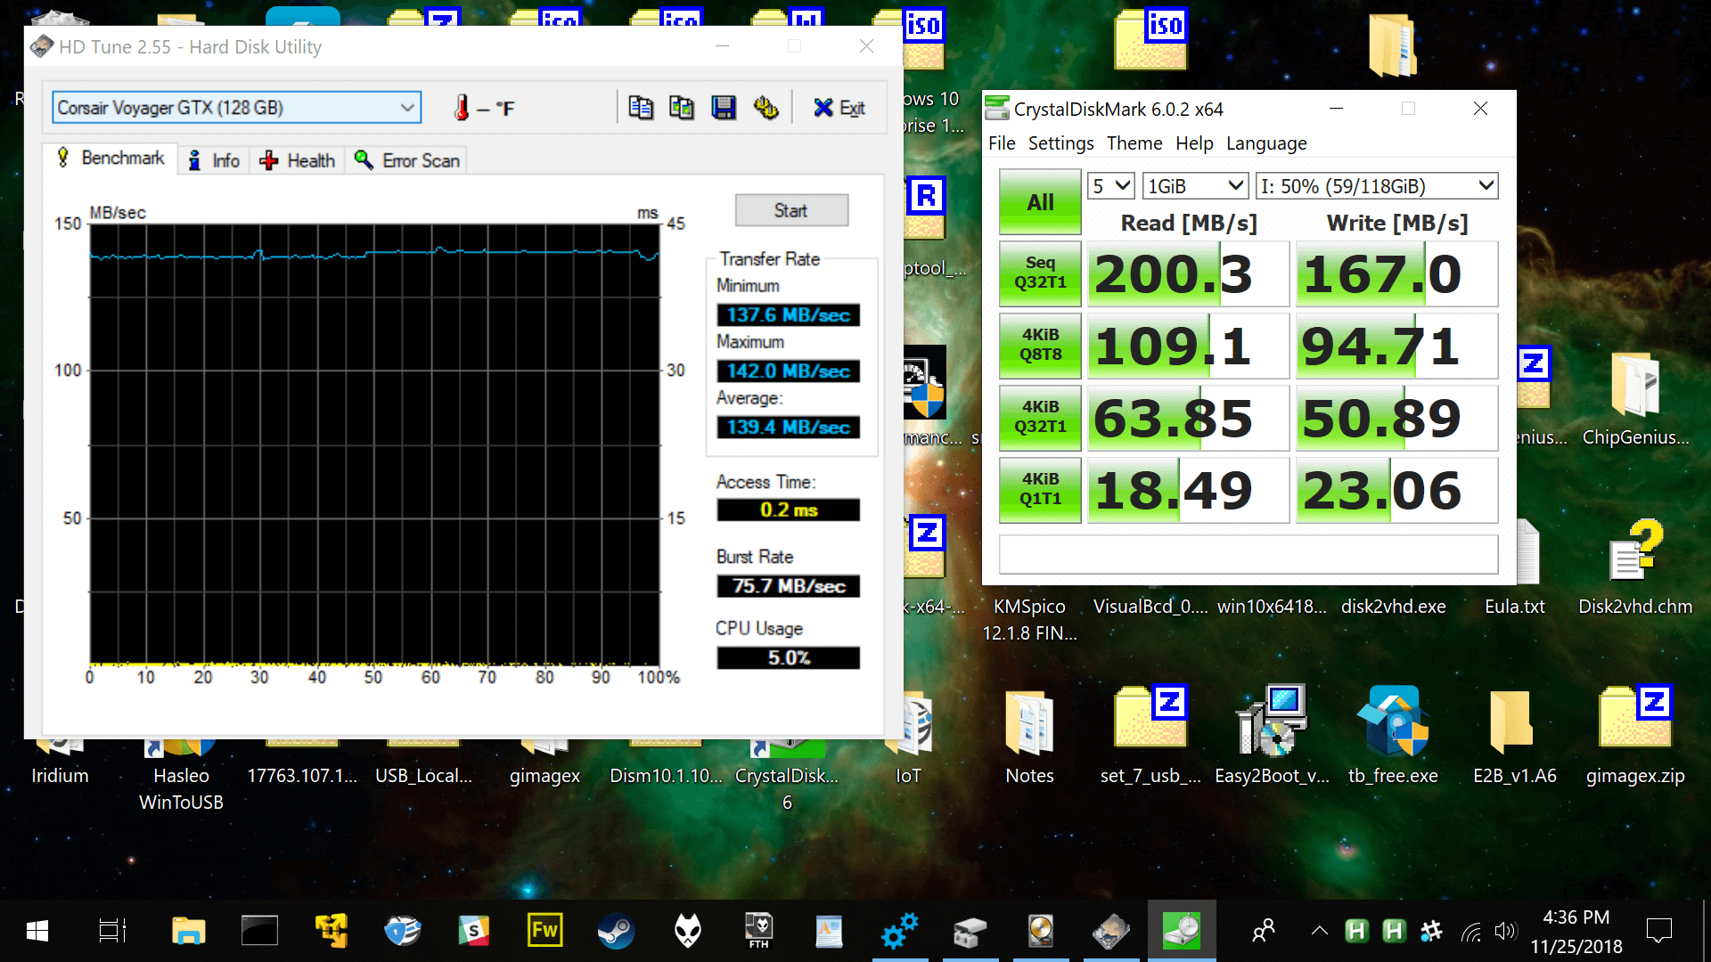The image size is (1711, 962).
Task: Copy screenshot to clipboard in HD Tune toolbar
Action: coord(682,108)
